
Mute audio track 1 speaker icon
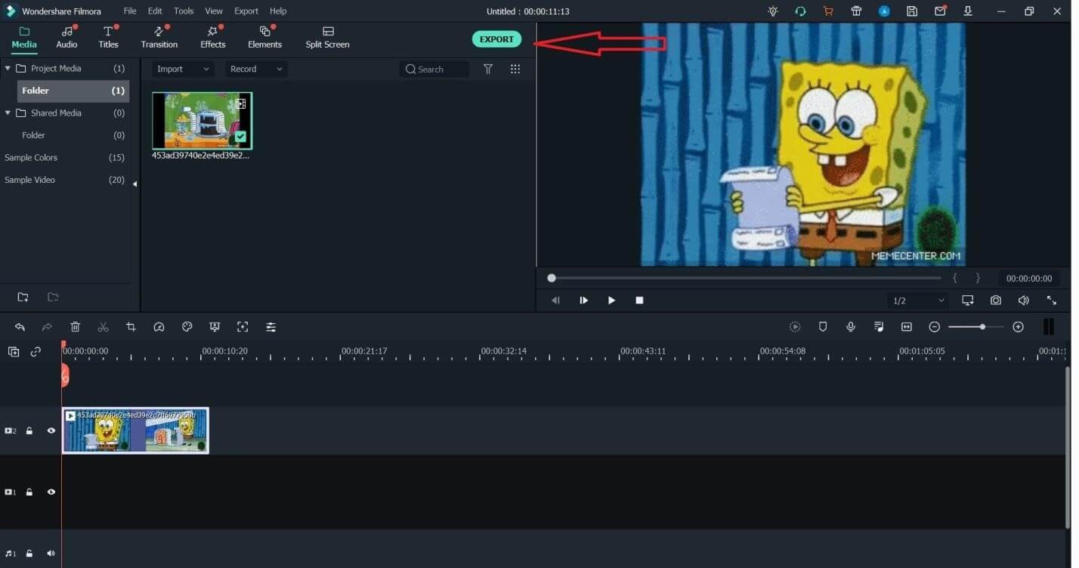tap(51, 553)
